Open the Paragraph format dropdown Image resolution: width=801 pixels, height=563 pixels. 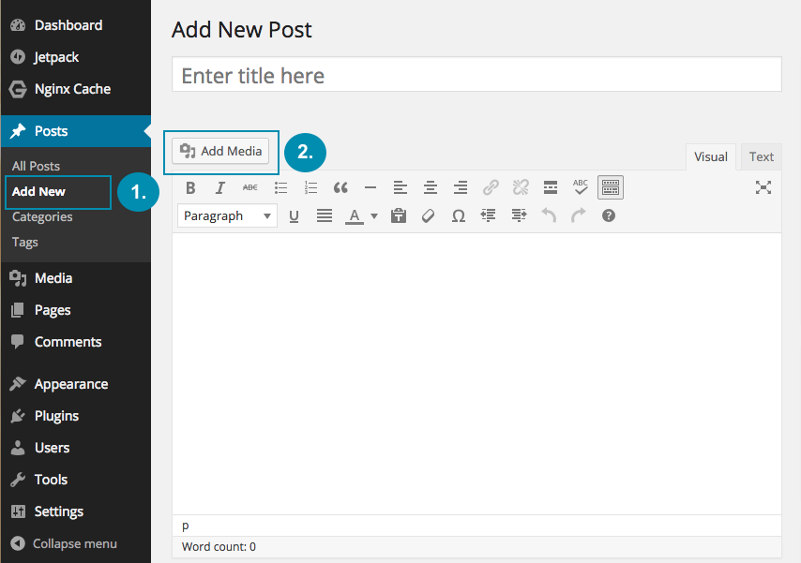click(227, 215)
